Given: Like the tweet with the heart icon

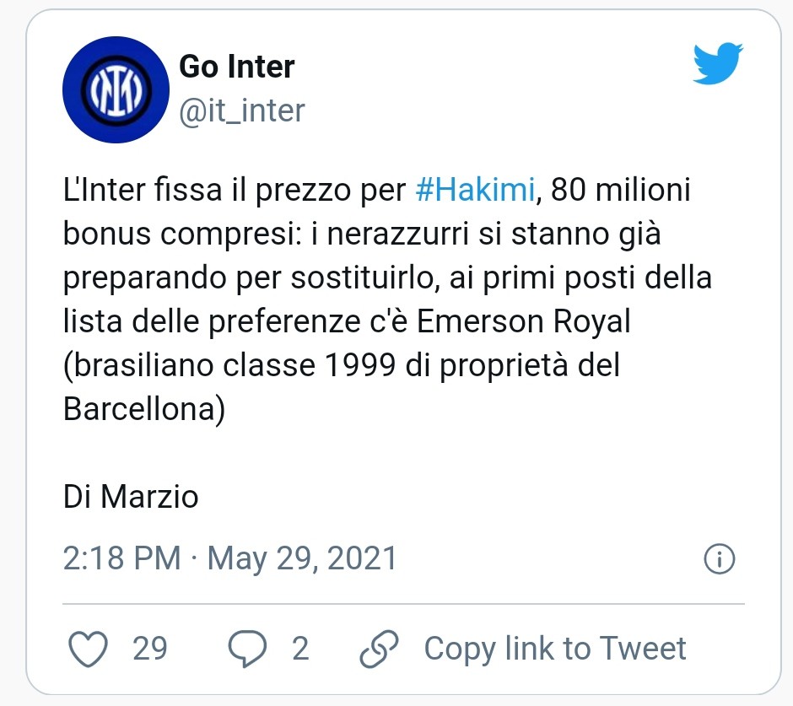Looking at the screenshot, I should coord(87,649).
